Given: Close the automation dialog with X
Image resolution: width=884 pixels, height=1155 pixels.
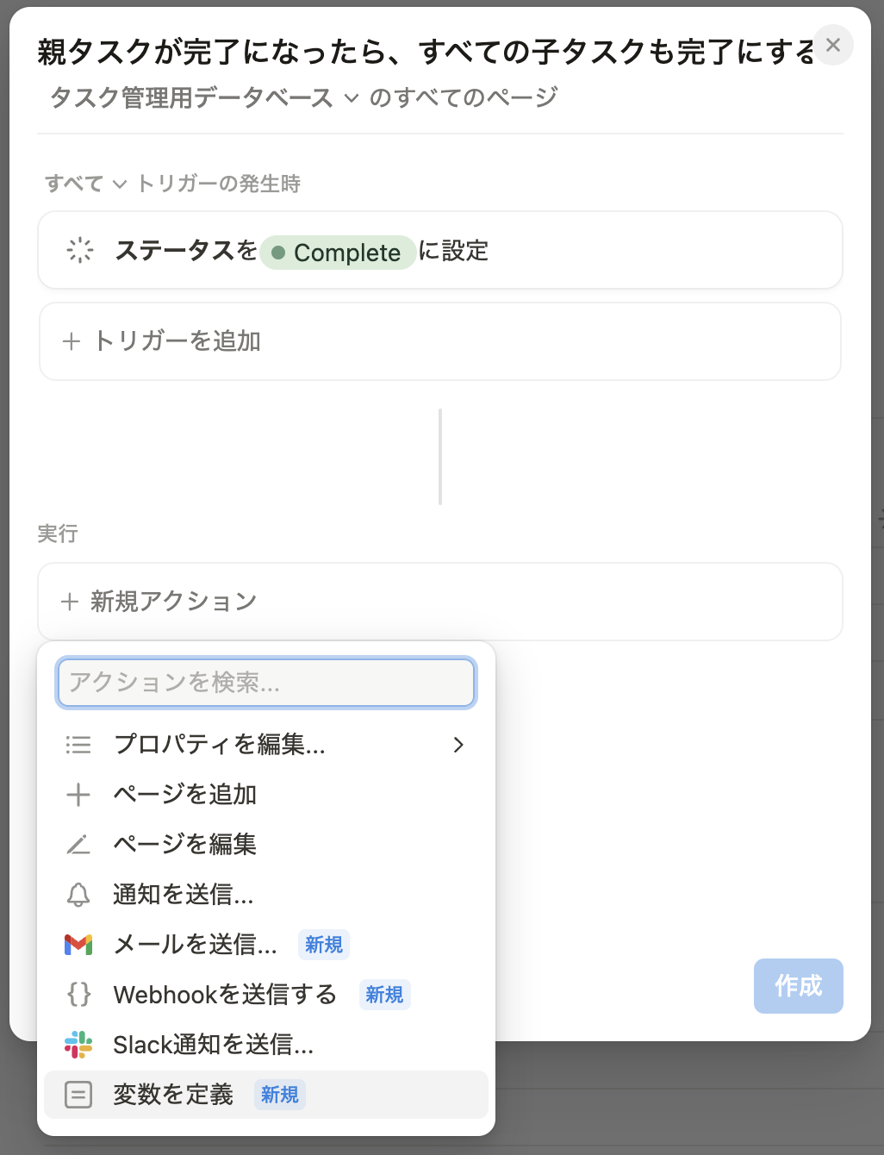Looking at the screenshot, I should [833, 45].
